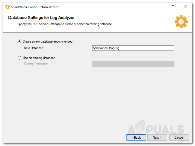
Task: Maximize the Configuration Wizard window
Action: [173, 7]
